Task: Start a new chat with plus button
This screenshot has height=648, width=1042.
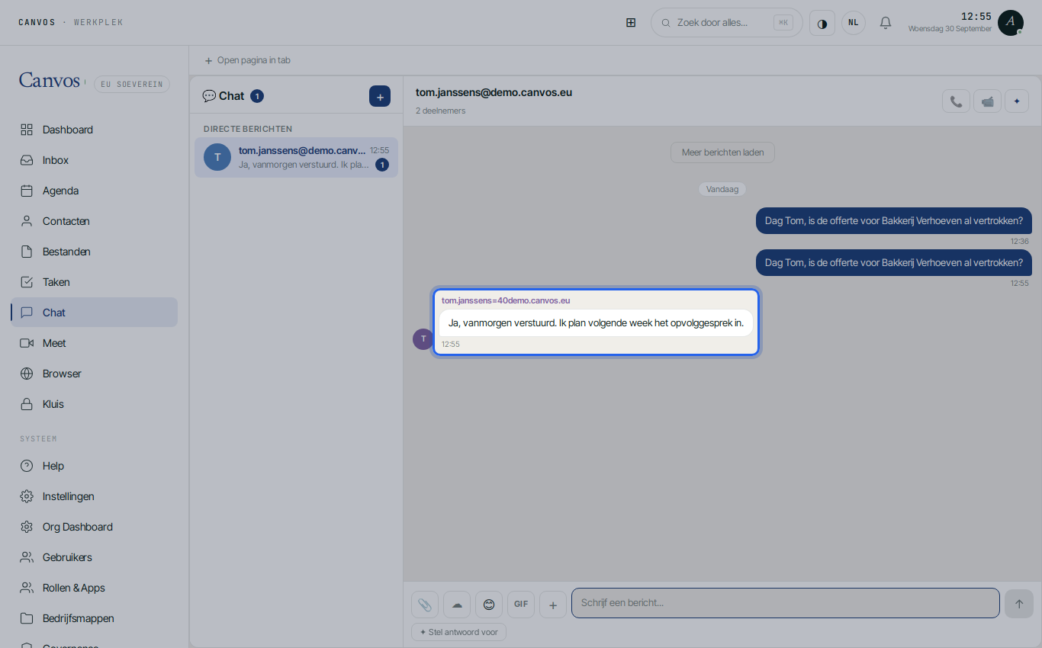Action: point(380,96)
